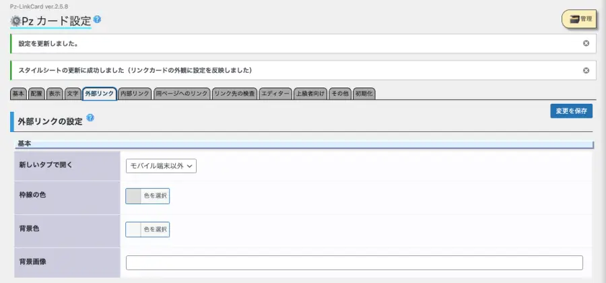Open the 新しいタブで開く dropdown
The width and height of the screenshot is (606, 283).
161,166
